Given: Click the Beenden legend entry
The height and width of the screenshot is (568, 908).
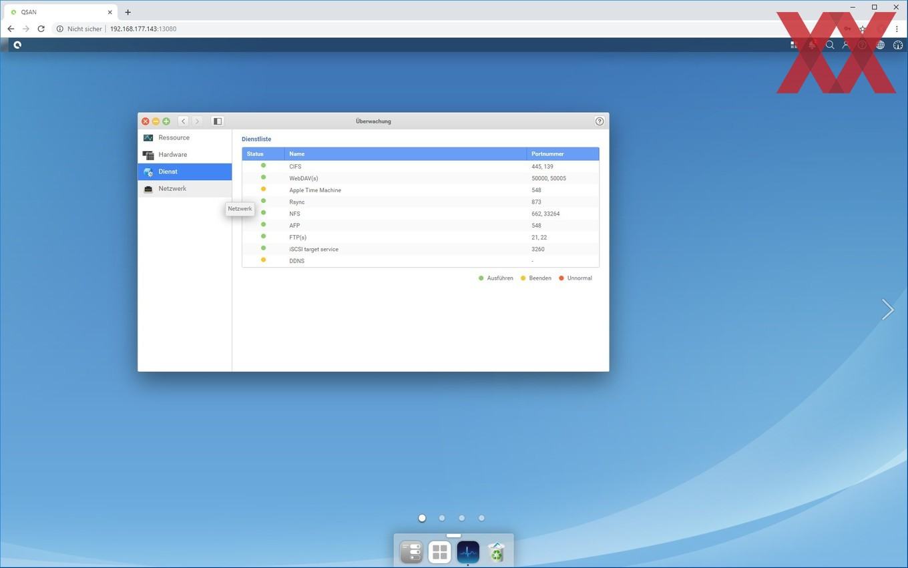Looking at the screenshot, I should (535, 278).
